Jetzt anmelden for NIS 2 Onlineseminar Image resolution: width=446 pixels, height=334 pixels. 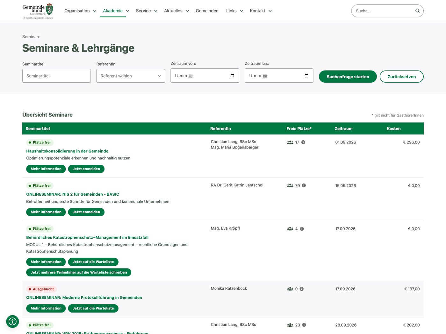86,212
